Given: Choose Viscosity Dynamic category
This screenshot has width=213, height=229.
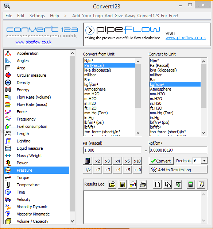Looking at the screenshot, I should tap(36, 207).
